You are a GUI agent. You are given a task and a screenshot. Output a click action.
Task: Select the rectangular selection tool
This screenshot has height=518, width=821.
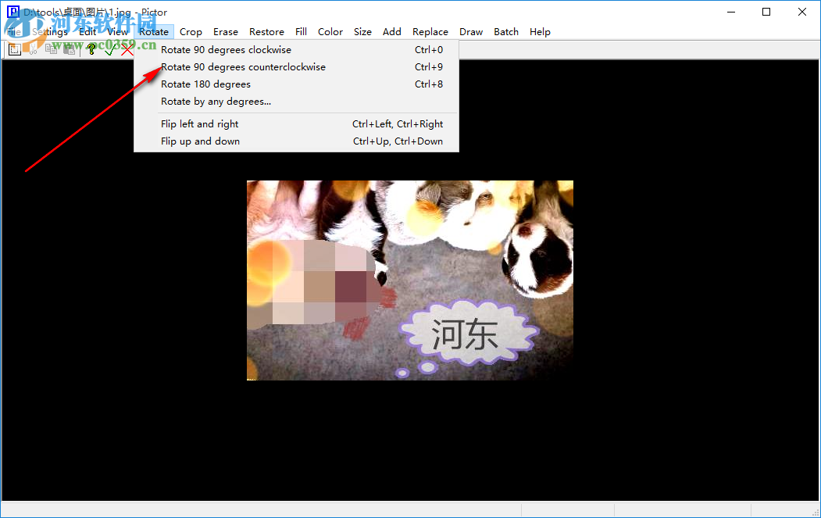[15, 48]
